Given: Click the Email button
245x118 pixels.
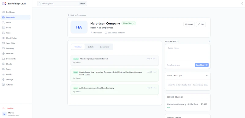Looking at the screenshot, I should pos(189,25).
